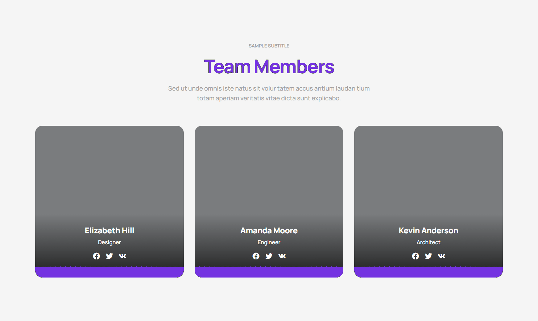This screenshot has height=321, width=538.
Task: Click the purple bar under Amanda Moore
Action: (x=269, y=272)
